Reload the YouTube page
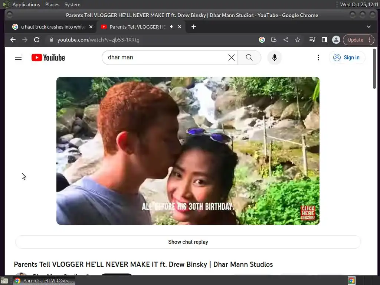This screenshot has width=380, height=285. pyautogui.click(x=37, y=40)
